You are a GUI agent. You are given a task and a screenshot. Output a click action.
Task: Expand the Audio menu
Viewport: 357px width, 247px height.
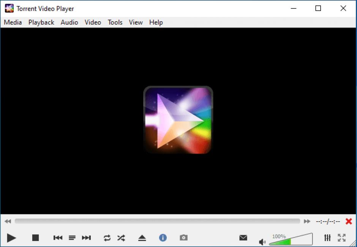coord(70,22)
